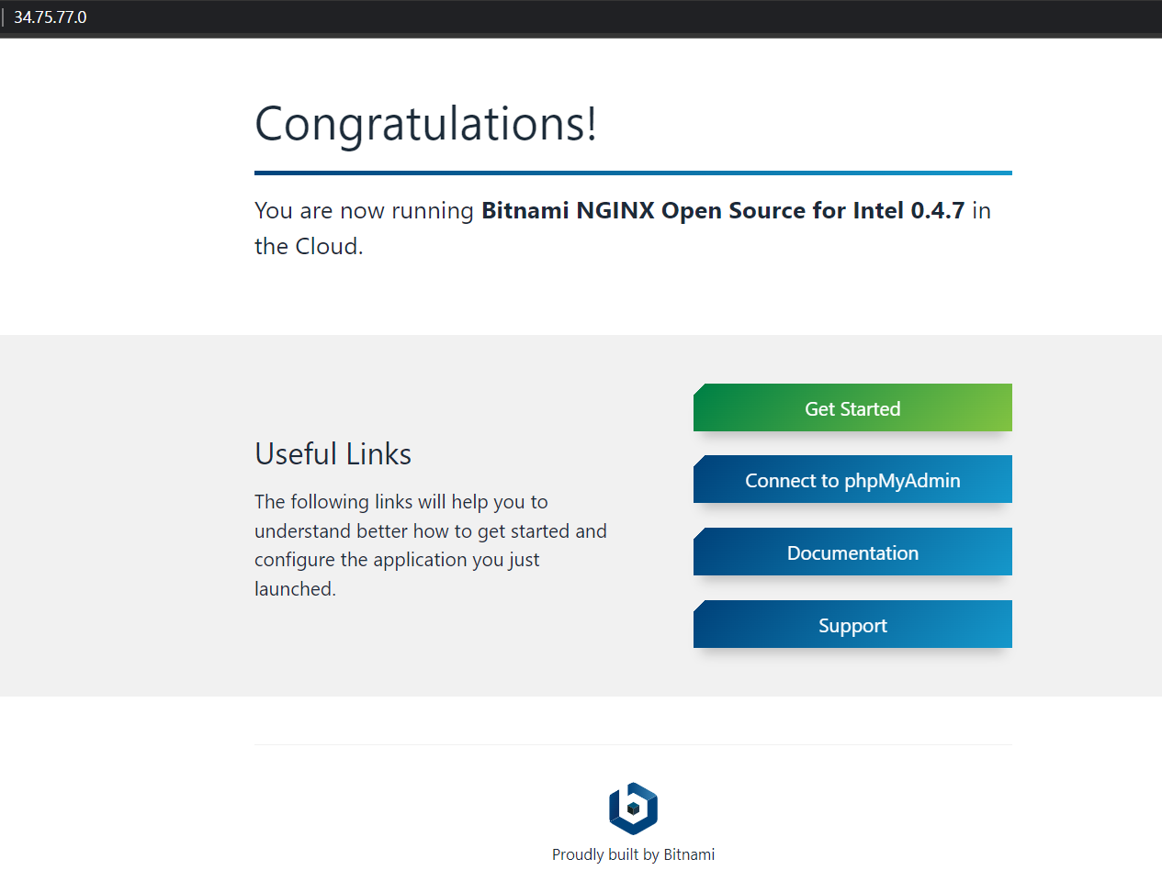
Task: Click the Support button
Action: (x=852, y=624)
